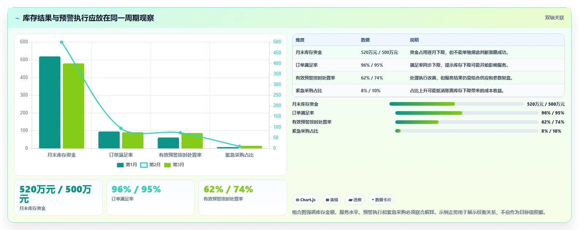The height and width of the screenshot is (230, 579).
Task: Click the 数据卡片 tag chip
Action: [381, 200]
